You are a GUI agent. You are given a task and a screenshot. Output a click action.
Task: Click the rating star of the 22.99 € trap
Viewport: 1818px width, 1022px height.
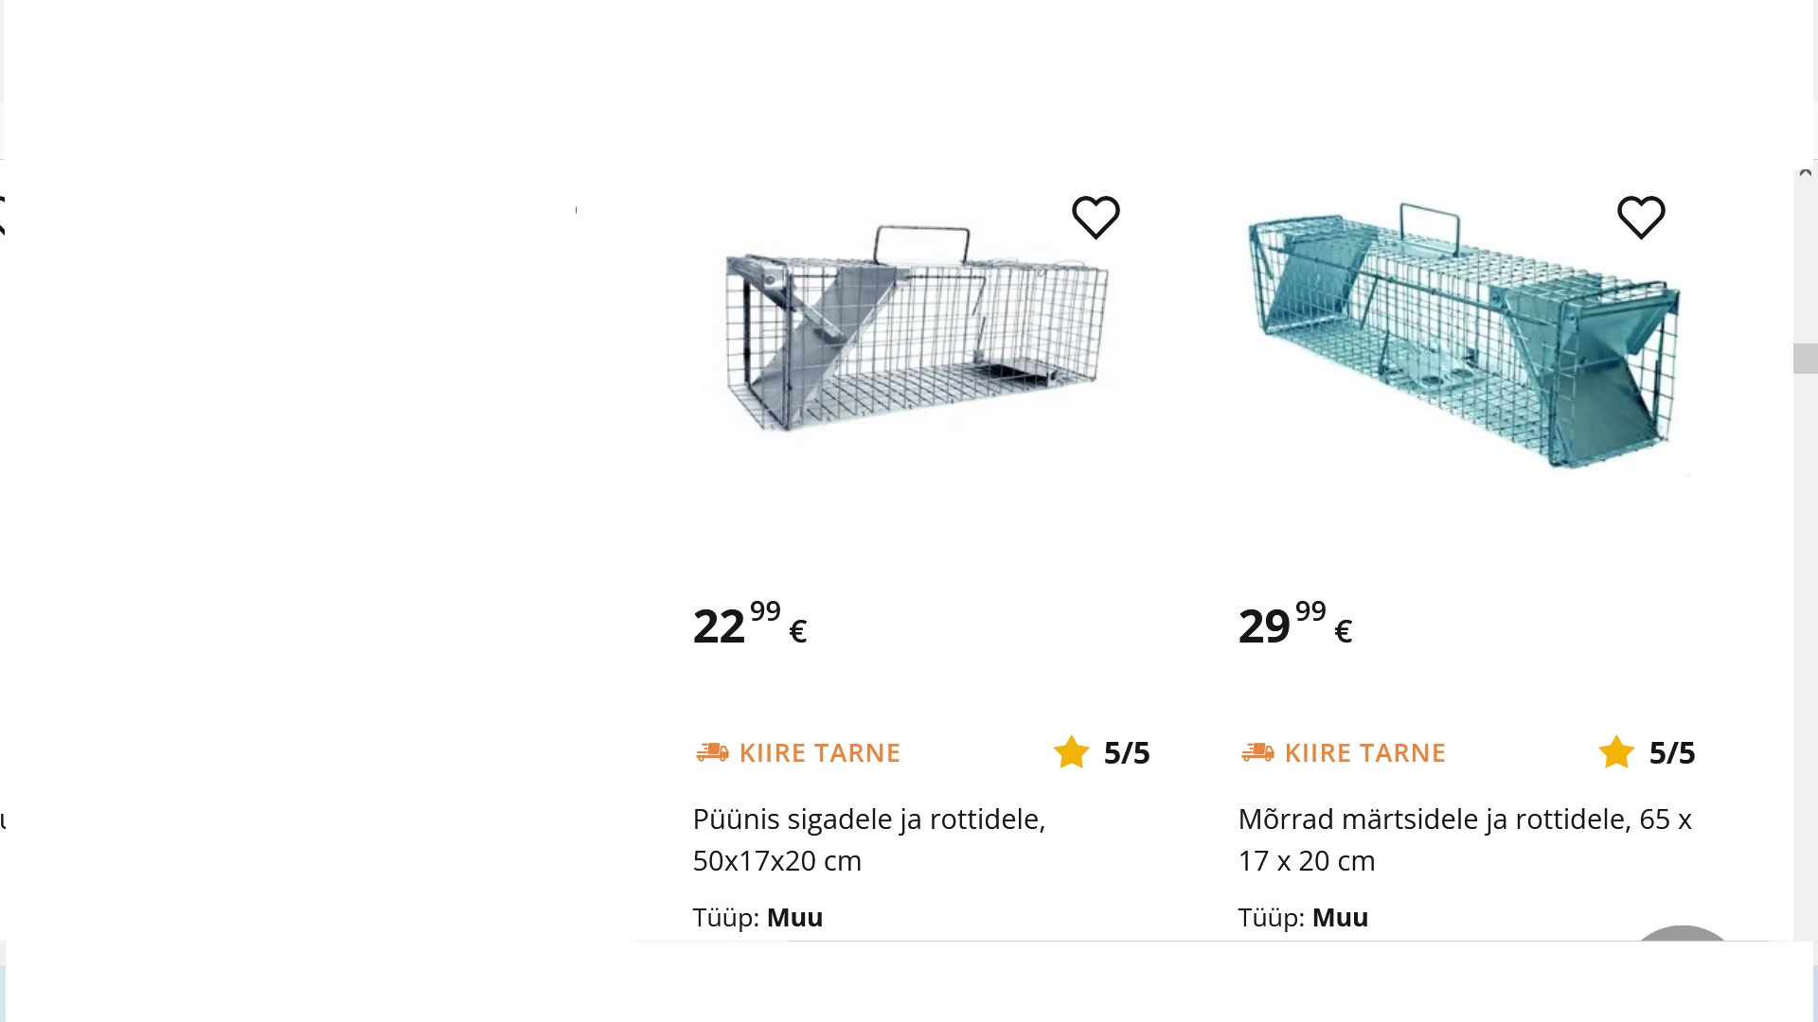click(1072, 752)
